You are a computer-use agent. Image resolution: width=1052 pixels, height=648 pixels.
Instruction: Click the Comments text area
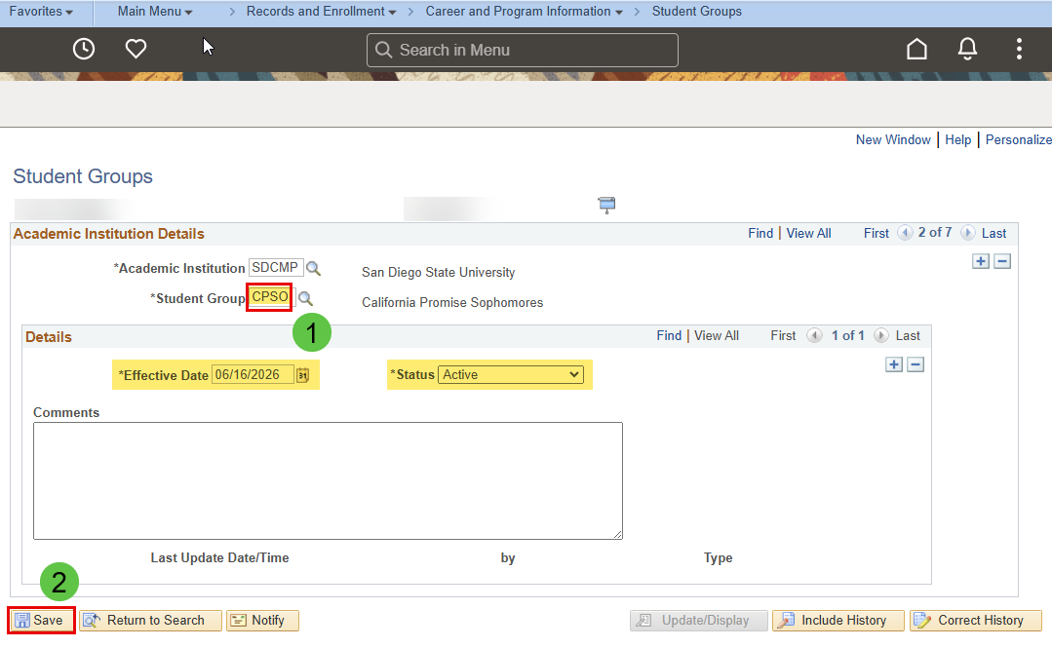pos(328,481)
